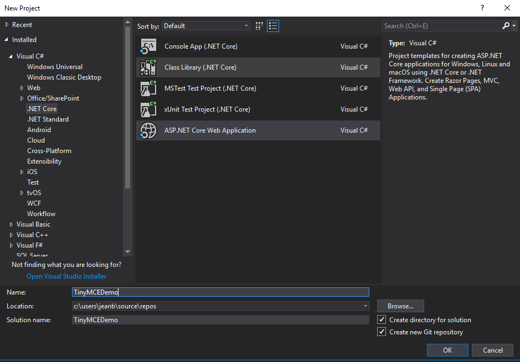The width and height of the screenshot is (520, 362).
Task: Open the dialog help question mark
Action: (x=482, y=8)
